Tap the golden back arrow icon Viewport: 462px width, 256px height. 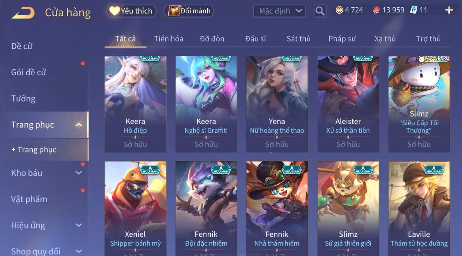pyautogui.click(x=23, y=13)
